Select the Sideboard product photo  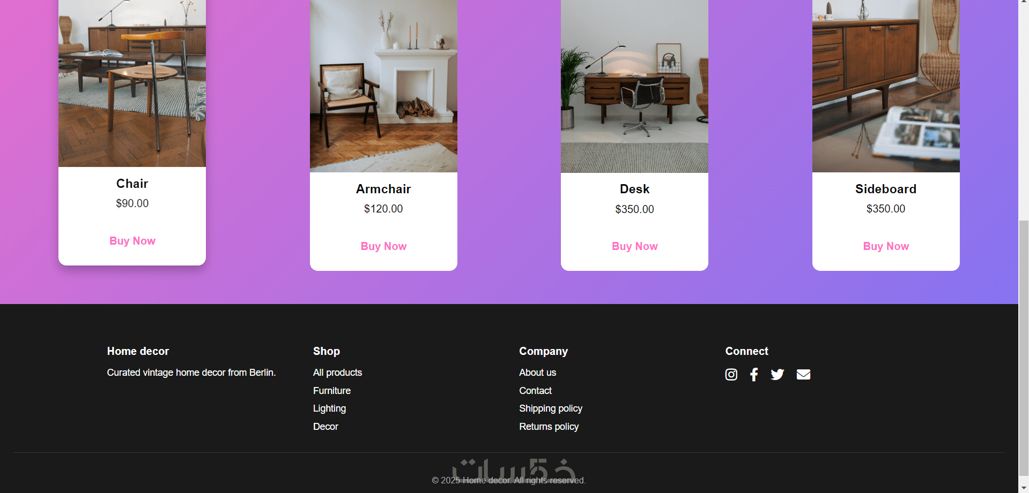tap(886, 86)
